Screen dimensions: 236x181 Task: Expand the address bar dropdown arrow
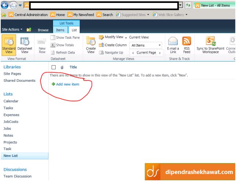pos(181,5)
